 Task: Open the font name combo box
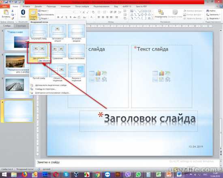pyautogui.click(x=65, y=12)
